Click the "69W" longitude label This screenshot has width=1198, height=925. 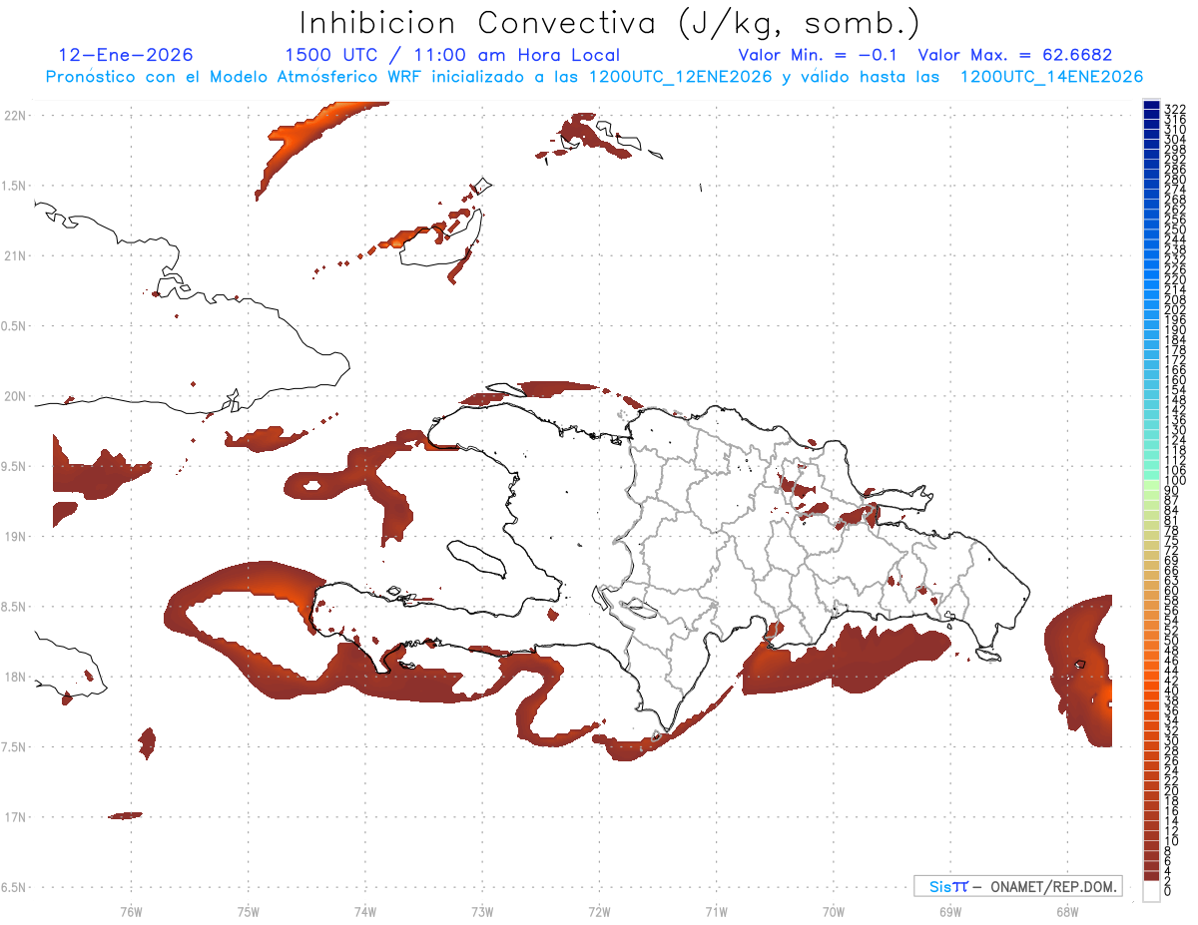950,911
